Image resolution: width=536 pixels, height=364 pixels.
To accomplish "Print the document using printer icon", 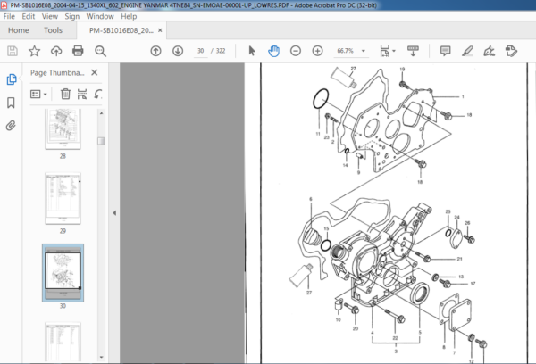I will (x=78, y=51).
